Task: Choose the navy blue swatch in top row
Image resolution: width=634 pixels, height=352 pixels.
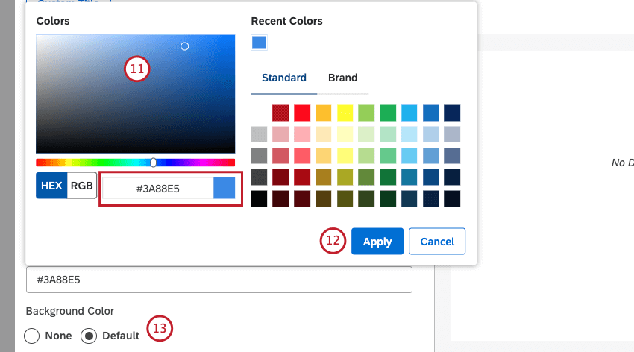Action: [x=452, y=113]
